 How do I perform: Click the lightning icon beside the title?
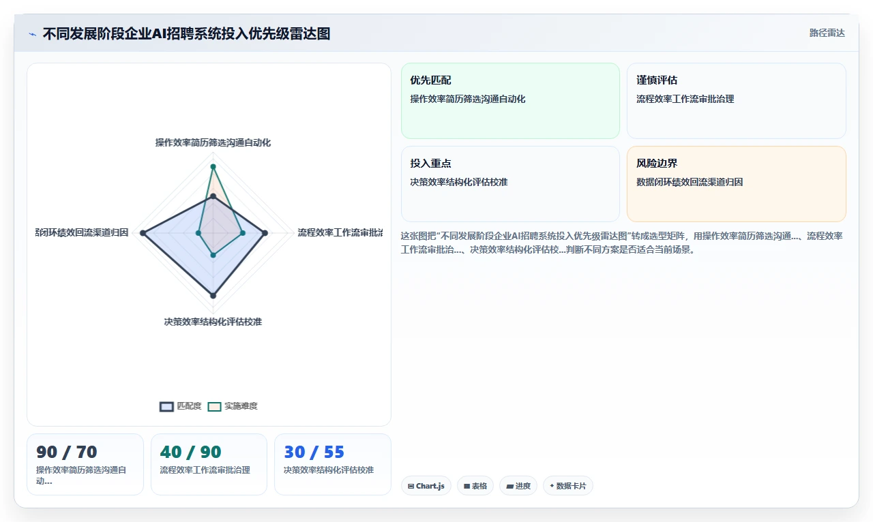click(x=33, y=34)
